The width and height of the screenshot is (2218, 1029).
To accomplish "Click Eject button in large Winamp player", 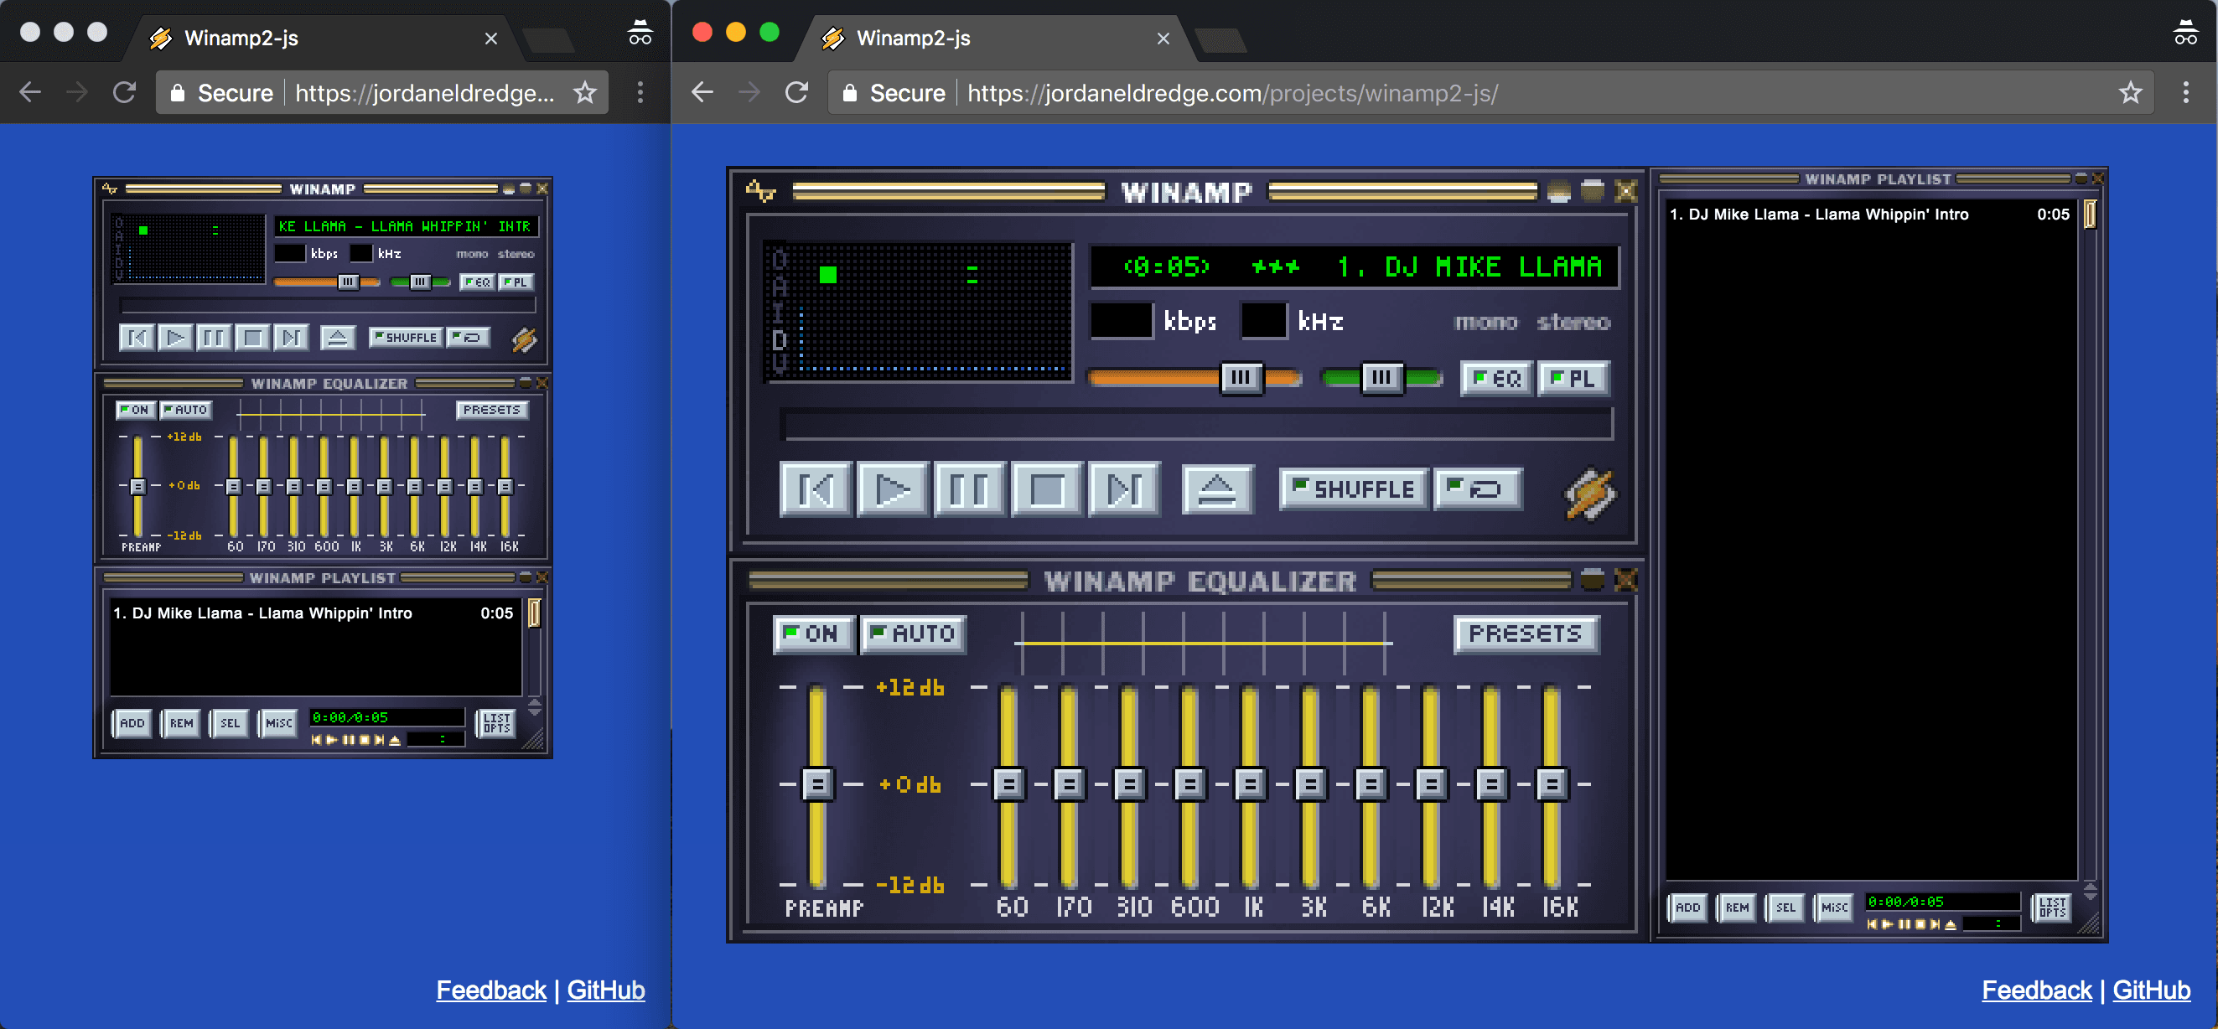I will click(x=1216, y=490).
